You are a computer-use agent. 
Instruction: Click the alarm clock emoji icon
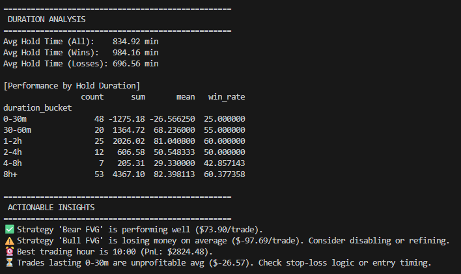coord(9,252)
